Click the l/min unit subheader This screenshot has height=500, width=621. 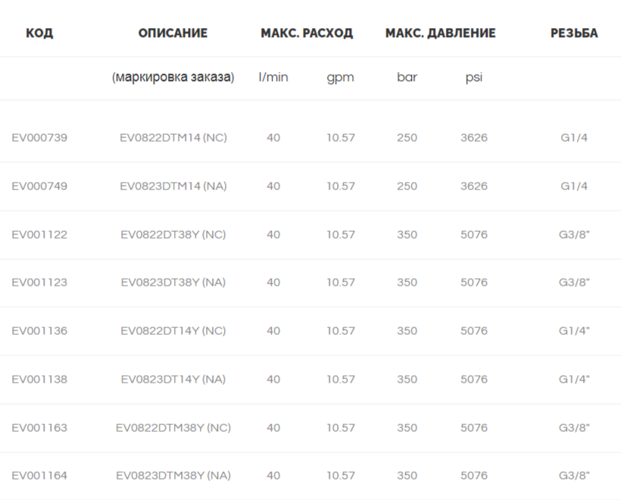[273, 77]
